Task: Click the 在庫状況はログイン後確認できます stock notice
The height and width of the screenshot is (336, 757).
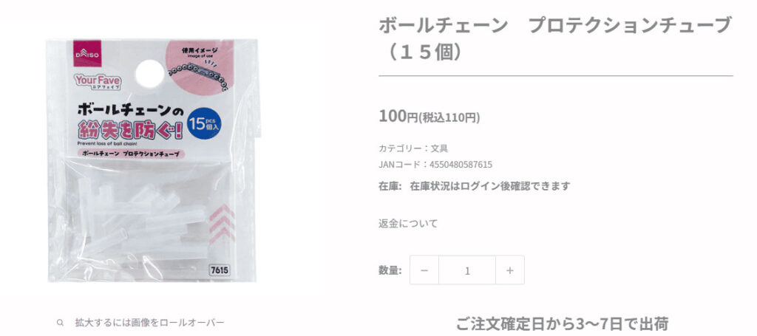Action: (x=490, y=185)
